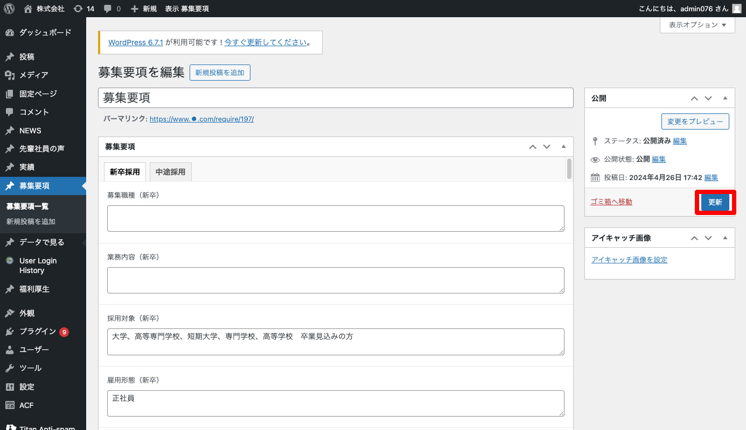Click the ユーザー person icon
Image resolution: width=746 pixels, height=430 pixels.
pos(10,350)
